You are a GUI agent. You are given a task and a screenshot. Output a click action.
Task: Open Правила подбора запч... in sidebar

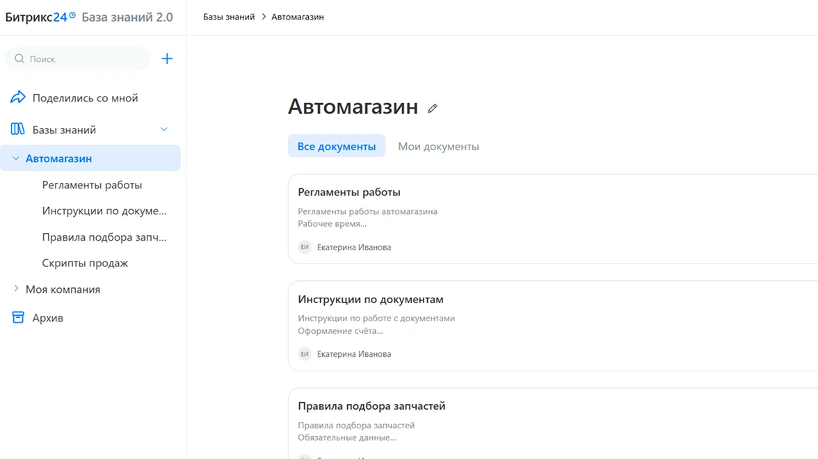104,236
